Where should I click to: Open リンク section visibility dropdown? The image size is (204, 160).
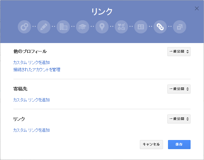[179, 119]
